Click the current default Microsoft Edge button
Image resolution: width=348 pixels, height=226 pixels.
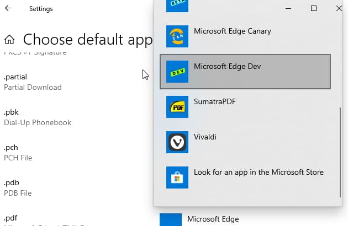pyautogui.click(x=213, y=219)
